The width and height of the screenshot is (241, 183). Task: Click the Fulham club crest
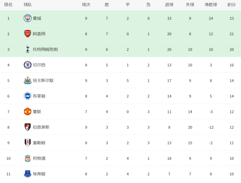click(x=28, y=143)
